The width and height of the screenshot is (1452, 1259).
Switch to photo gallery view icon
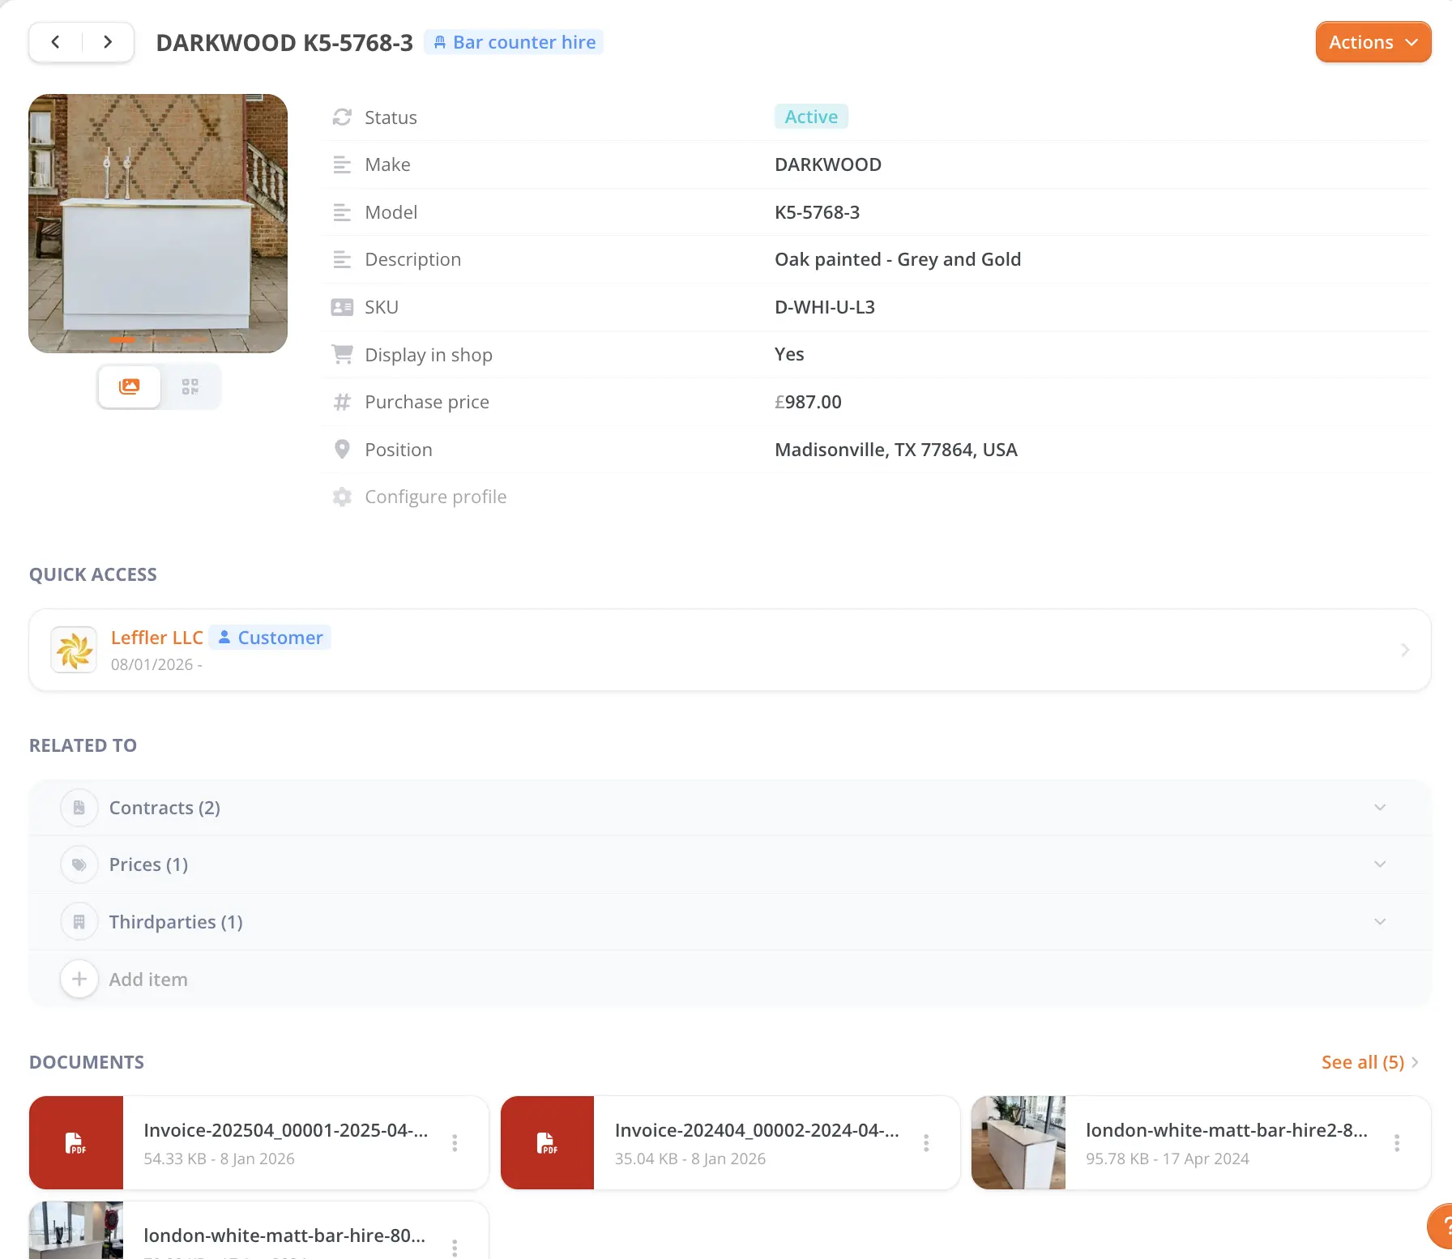pyautogui.click(x=129, y=386)
